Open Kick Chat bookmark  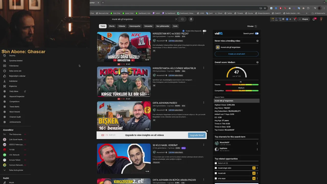coord(115,13)
